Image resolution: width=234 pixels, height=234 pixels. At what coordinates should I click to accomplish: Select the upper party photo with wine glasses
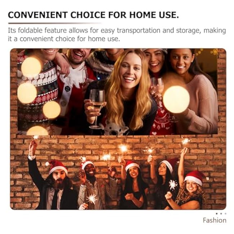(x=117, y=92)
